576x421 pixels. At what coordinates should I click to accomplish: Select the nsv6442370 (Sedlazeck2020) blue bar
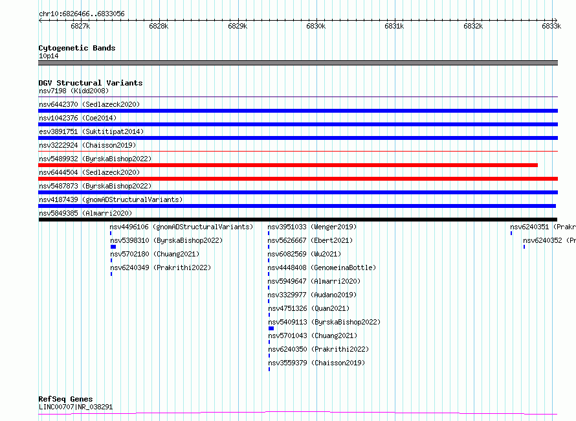tap(298, 111)
